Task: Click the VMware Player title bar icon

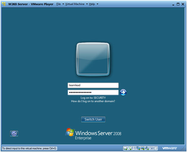Action: [x=4, y=4]
